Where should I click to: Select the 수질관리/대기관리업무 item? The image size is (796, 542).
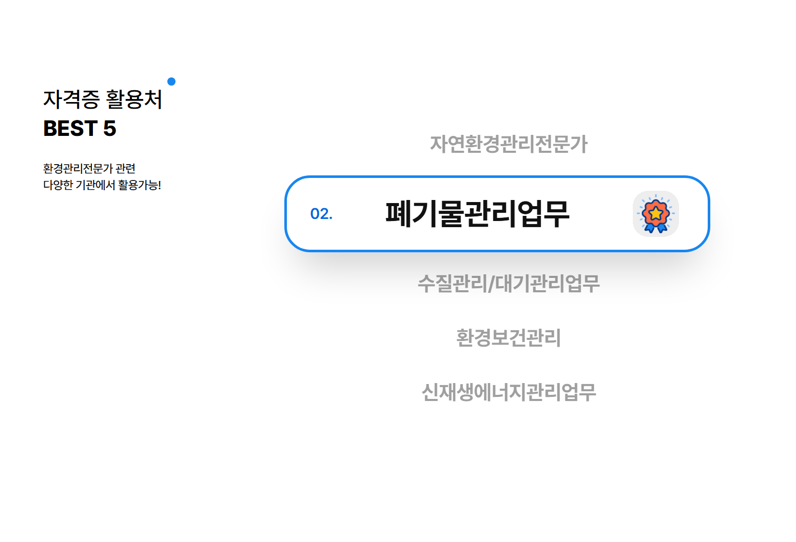click(x=509, y=284)
